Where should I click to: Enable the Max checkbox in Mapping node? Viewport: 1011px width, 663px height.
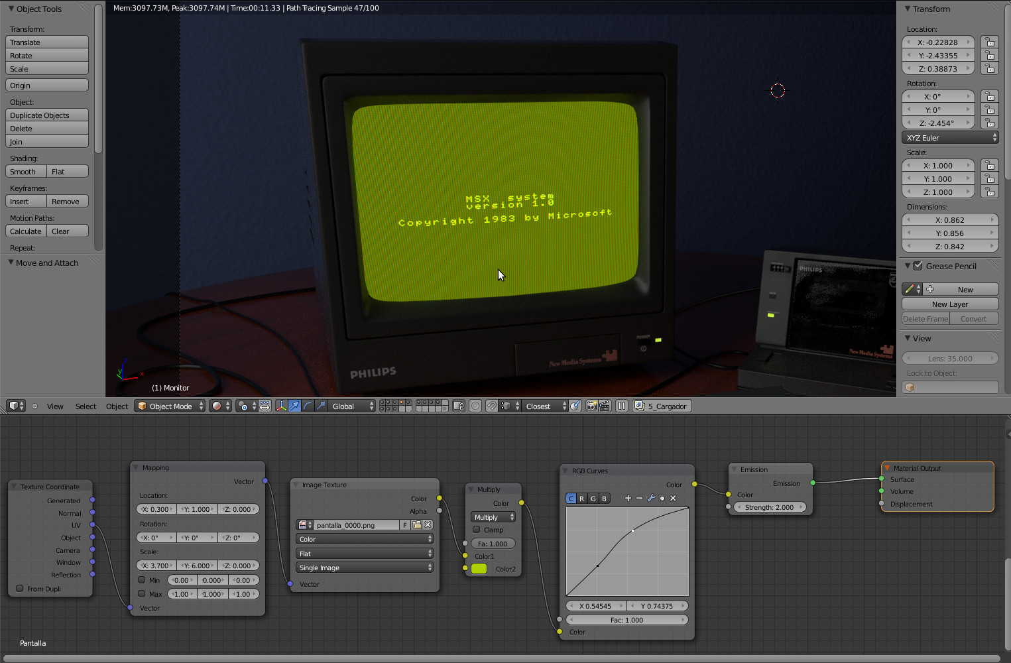coord(141,593)
